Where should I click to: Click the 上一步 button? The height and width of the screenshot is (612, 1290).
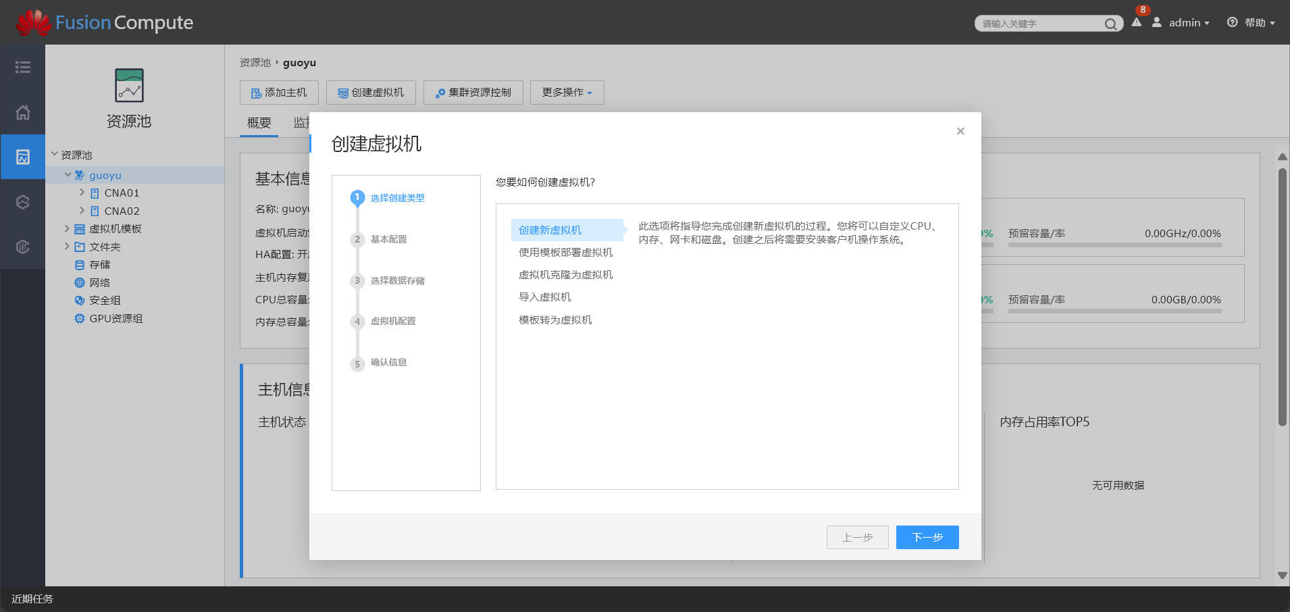tap(858, 537)
